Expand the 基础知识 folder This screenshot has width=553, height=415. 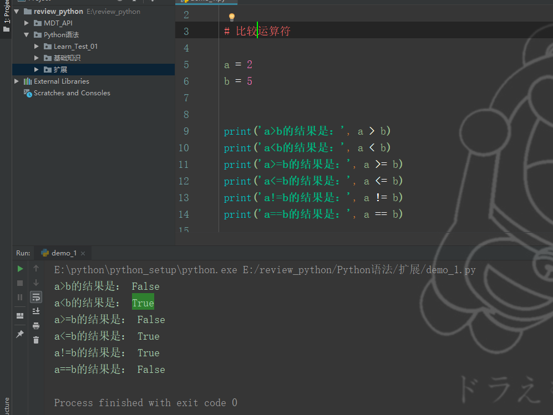click(36, 58)
